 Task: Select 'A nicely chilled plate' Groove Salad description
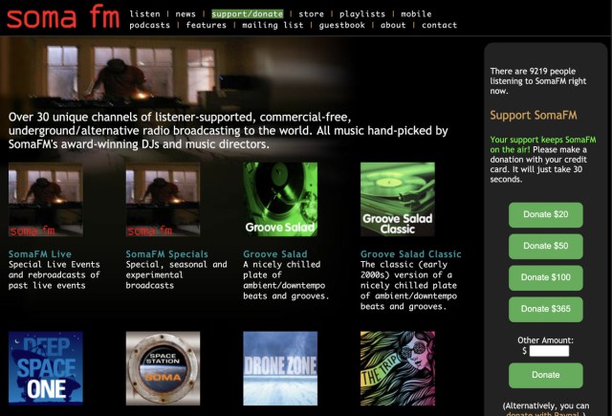(286, 280)
